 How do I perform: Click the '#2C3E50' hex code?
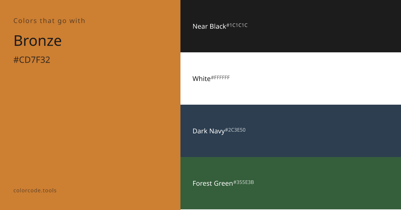[235, 130]
